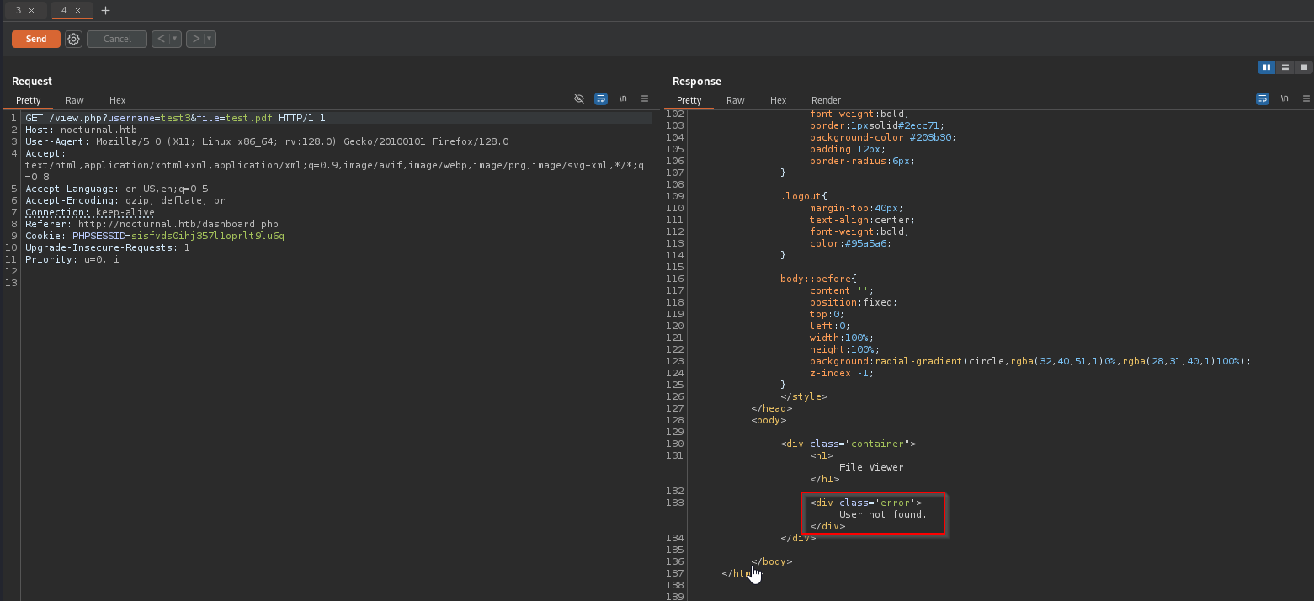Screen dimensions: 1314x601
Task: Show non-printable characters in Response
Action: (1285, 98)
